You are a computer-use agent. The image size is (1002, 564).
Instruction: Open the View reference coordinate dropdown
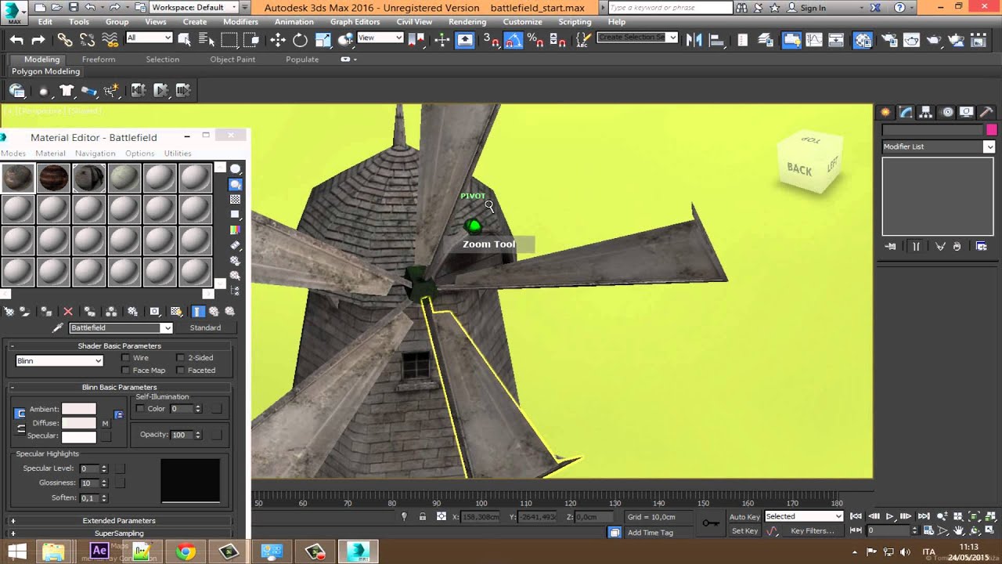380,38
